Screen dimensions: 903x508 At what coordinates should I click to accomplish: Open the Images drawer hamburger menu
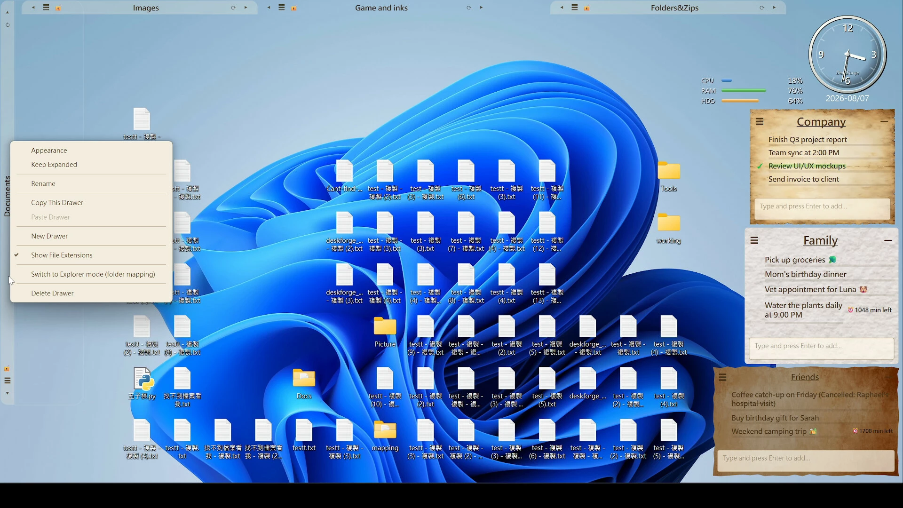(46, 8)
